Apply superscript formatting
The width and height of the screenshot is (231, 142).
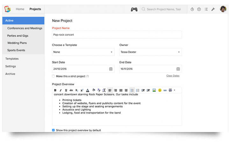[82, 90]
